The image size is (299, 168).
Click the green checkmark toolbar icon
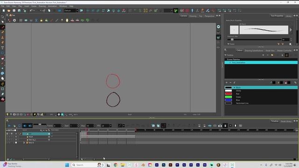176,11
